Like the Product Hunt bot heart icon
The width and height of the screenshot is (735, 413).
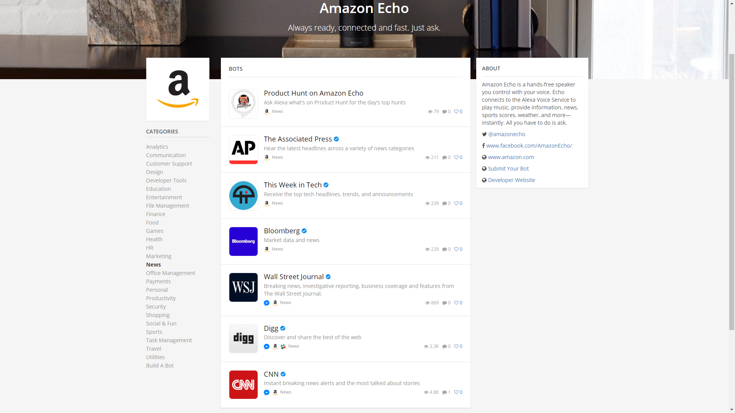click(456, 112)
